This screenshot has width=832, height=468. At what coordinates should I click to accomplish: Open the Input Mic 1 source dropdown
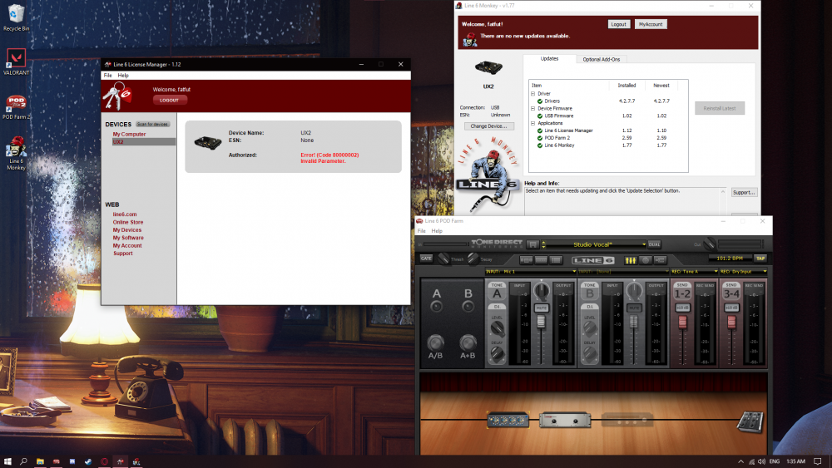pos(572,272)
